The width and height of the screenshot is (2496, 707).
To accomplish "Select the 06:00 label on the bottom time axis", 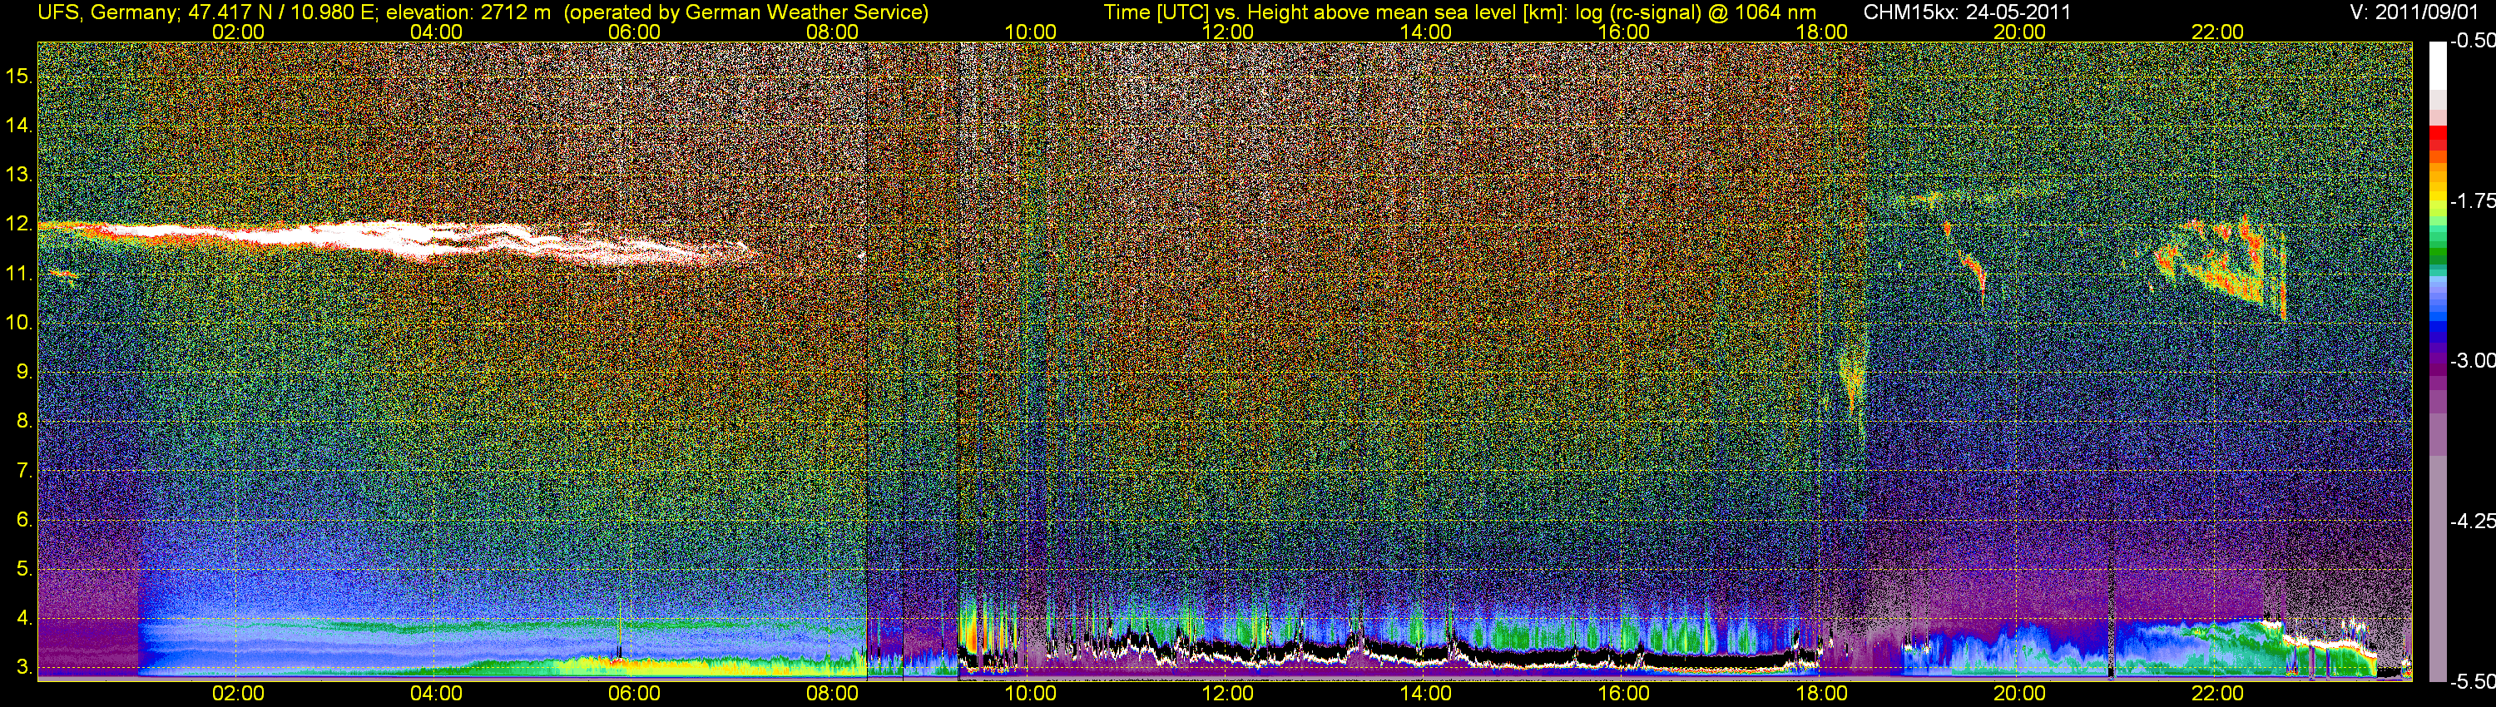I will pos(634,694).
